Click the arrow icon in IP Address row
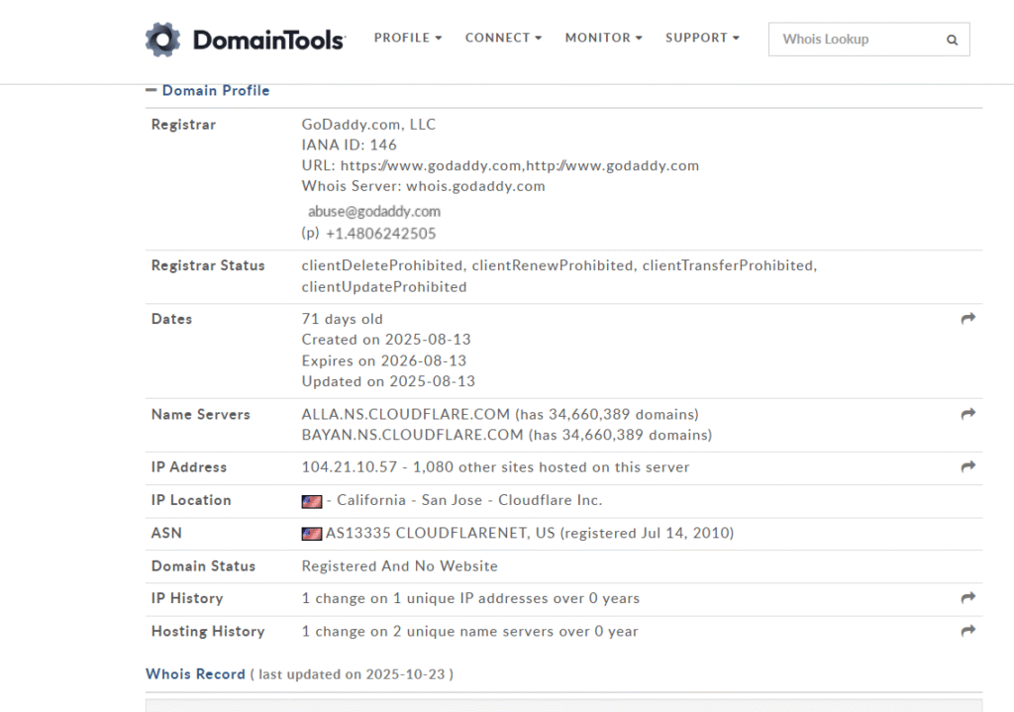 (968, 466)
